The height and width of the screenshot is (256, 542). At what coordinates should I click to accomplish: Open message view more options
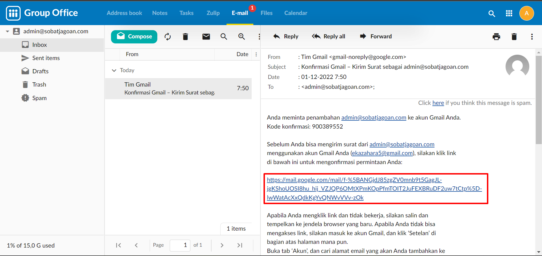pyautogui.click(x=532, y=37)
